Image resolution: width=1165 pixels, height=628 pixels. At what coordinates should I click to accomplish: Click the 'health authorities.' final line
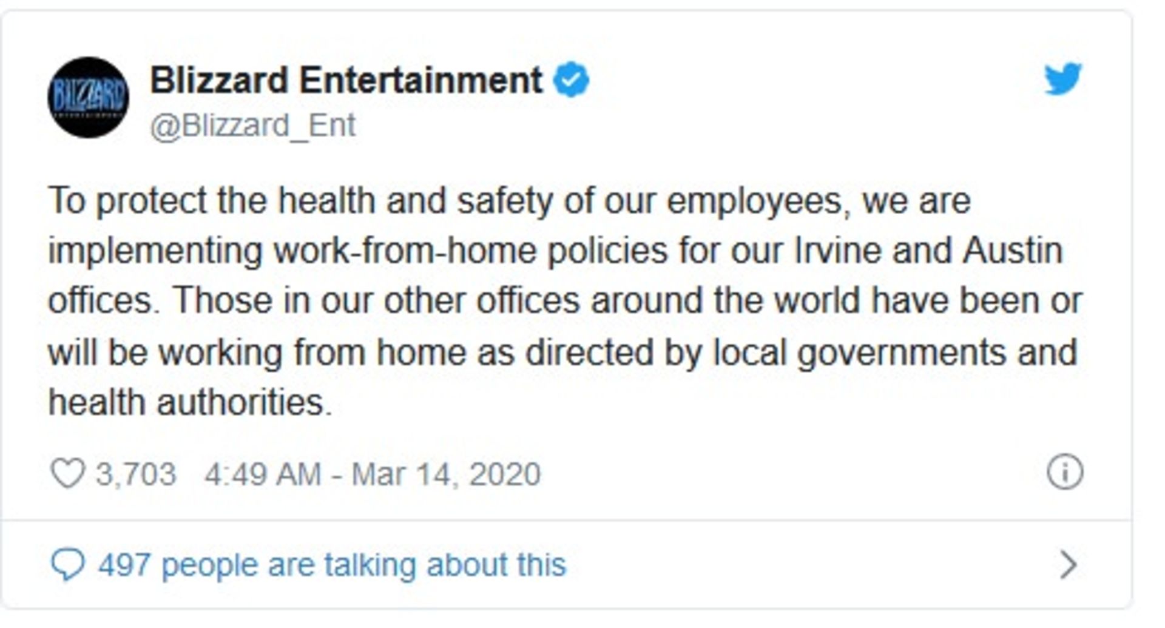pos(190,402)
